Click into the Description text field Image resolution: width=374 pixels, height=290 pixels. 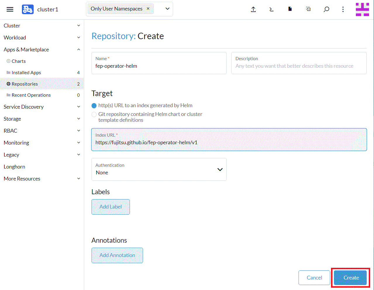pyautogui.click(x=299, y=66)
